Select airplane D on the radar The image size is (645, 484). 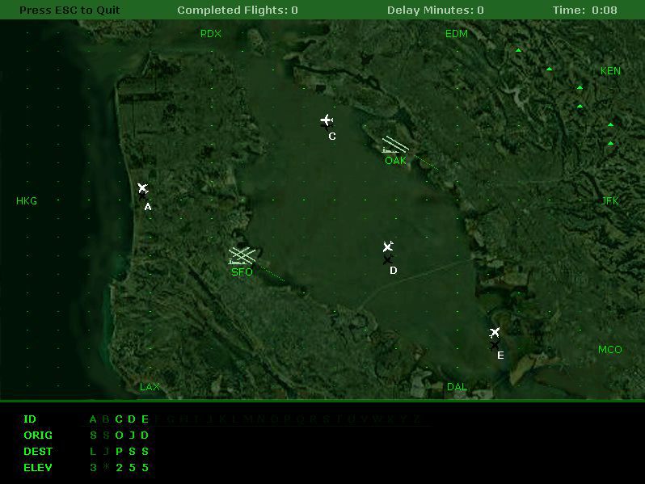tap(388, 247)
